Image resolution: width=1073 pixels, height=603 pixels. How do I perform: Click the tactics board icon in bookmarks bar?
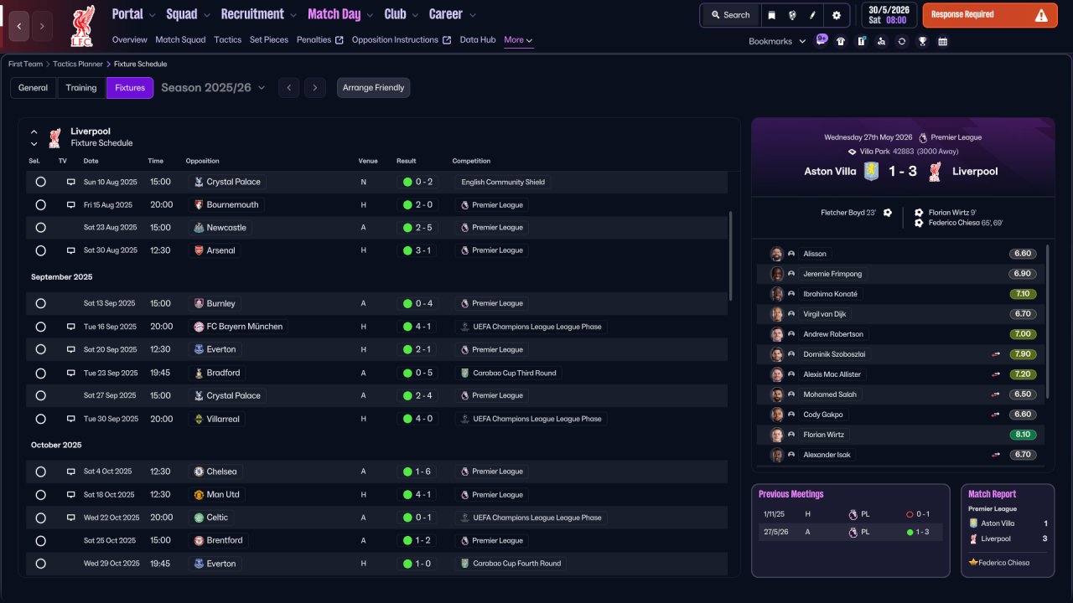point(861,41)
